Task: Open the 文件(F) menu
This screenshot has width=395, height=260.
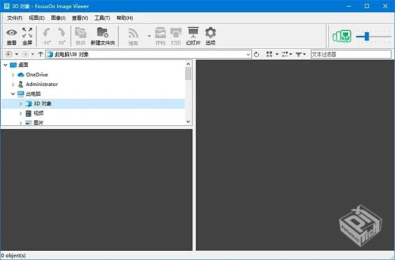Action: (15, 18)
